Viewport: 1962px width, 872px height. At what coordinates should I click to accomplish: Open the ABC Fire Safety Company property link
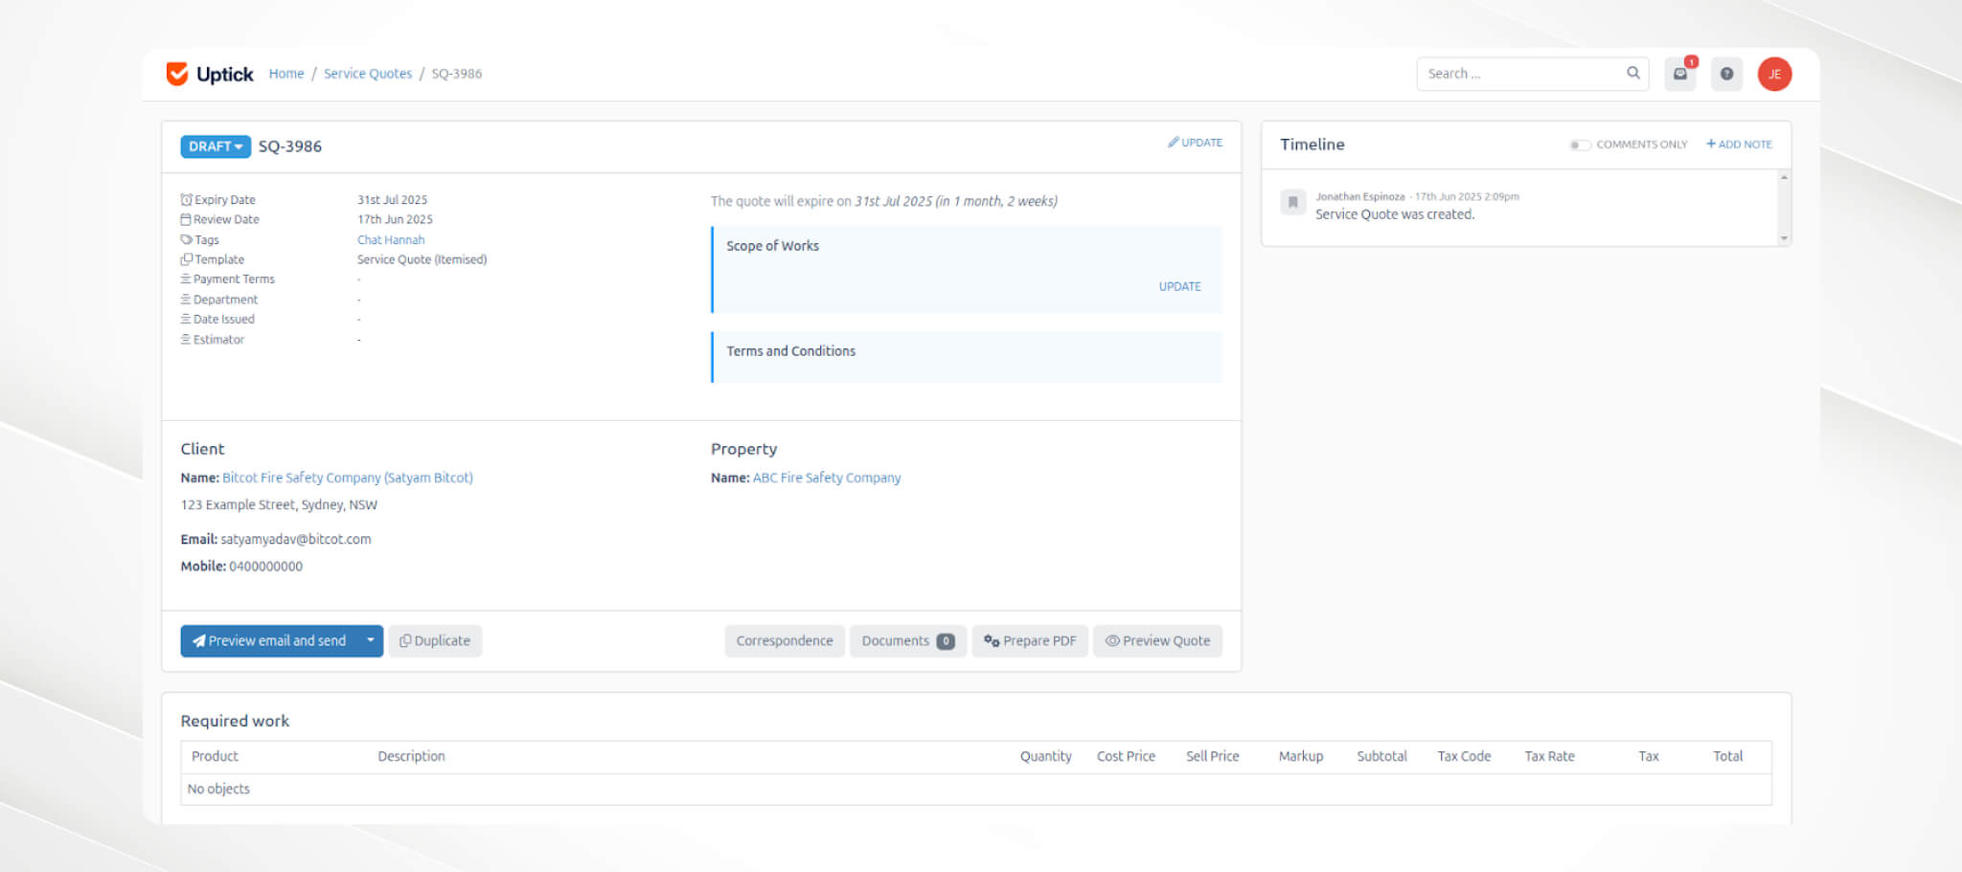click(827, 477)
